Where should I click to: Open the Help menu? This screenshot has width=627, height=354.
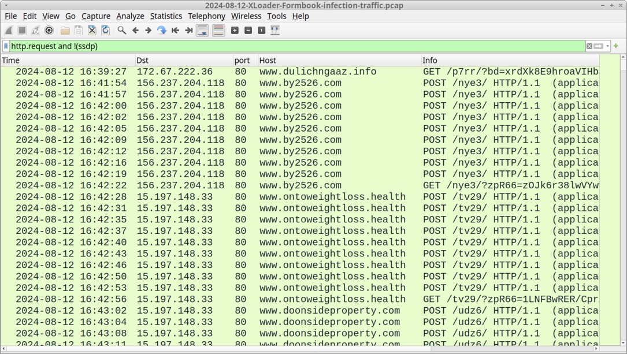coord(300,16)
